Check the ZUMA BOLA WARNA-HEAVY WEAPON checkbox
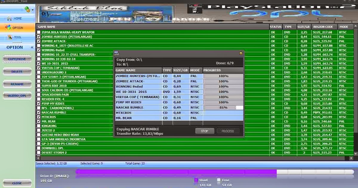Viewport: 358px width, 188px height. pos(39,32)
